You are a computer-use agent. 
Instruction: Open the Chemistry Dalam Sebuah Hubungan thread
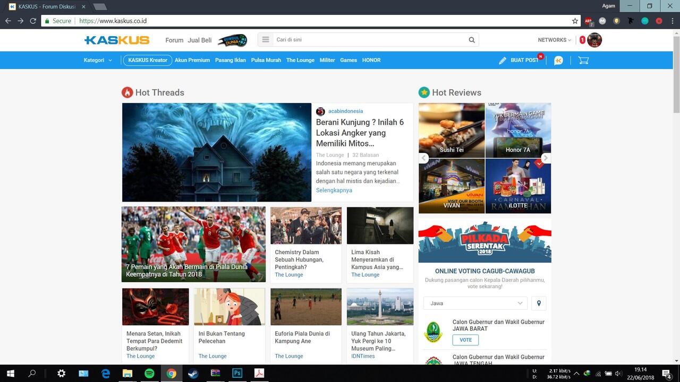tap(300, 260)
